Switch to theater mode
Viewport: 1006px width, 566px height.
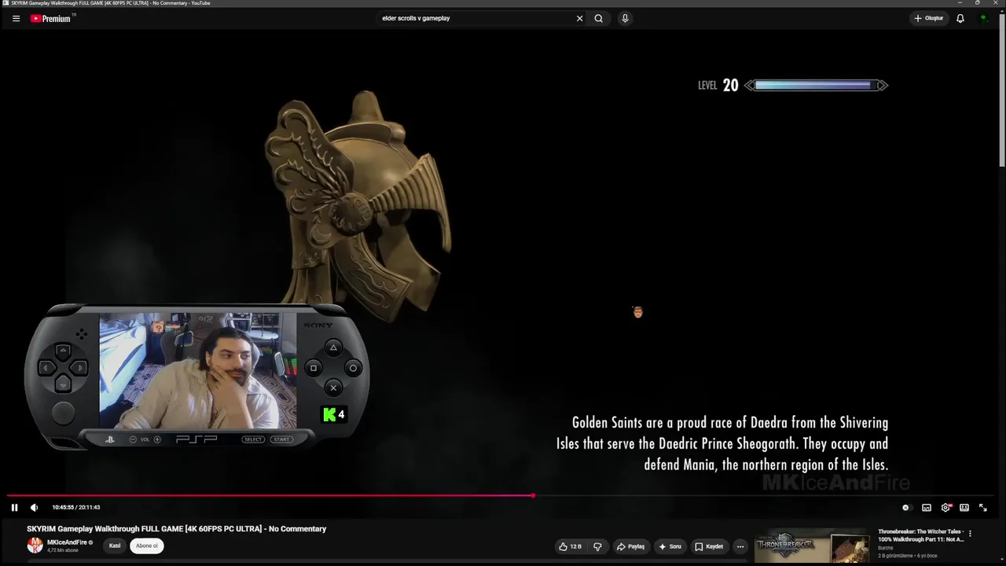click(964, 508)
